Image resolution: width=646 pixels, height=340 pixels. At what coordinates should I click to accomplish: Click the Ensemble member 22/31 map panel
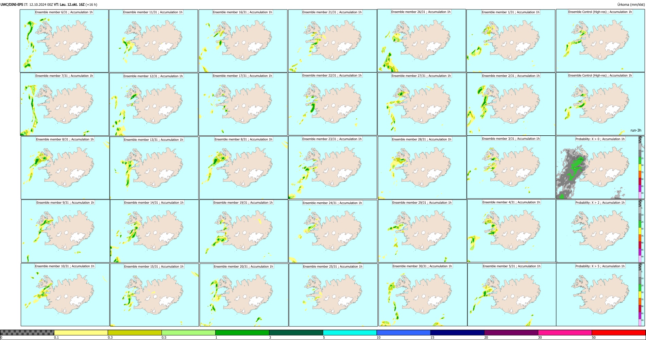333,104
